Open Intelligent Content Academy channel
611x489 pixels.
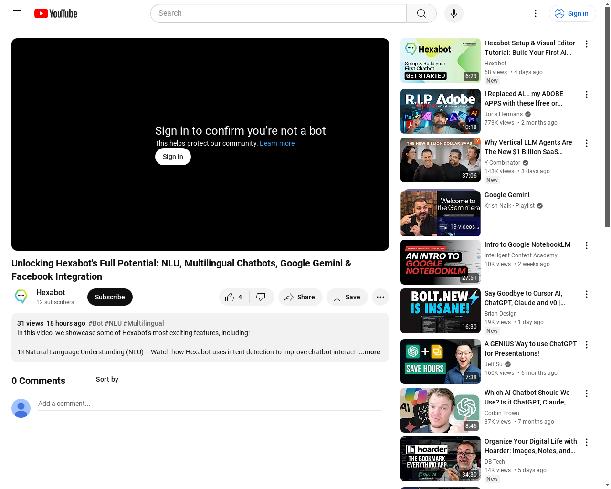(521, 255)
